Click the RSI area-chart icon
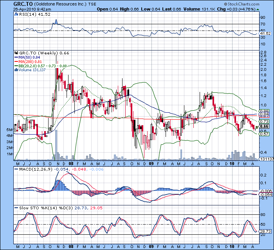 coord(16,14)
